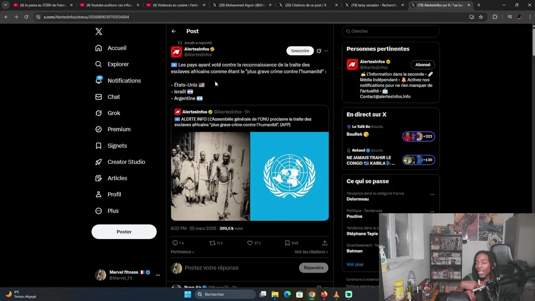Click the Profil person icon
The width and height of the screenshot is (535, 301).
(x=99, y=195)
